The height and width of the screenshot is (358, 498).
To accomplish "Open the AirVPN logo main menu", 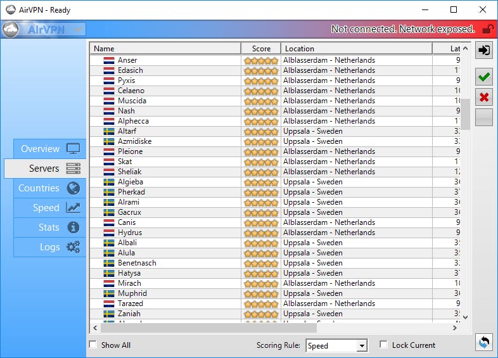I will click(44, 30).
